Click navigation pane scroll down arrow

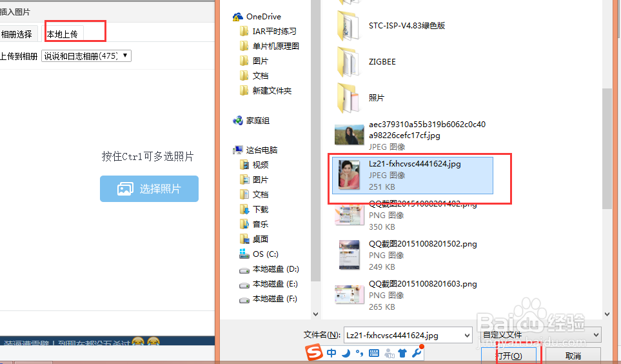[315, 314]
